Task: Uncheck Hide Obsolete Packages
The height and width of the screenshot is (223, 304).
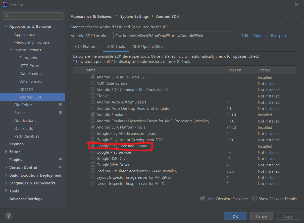Action: pos(202,198)
